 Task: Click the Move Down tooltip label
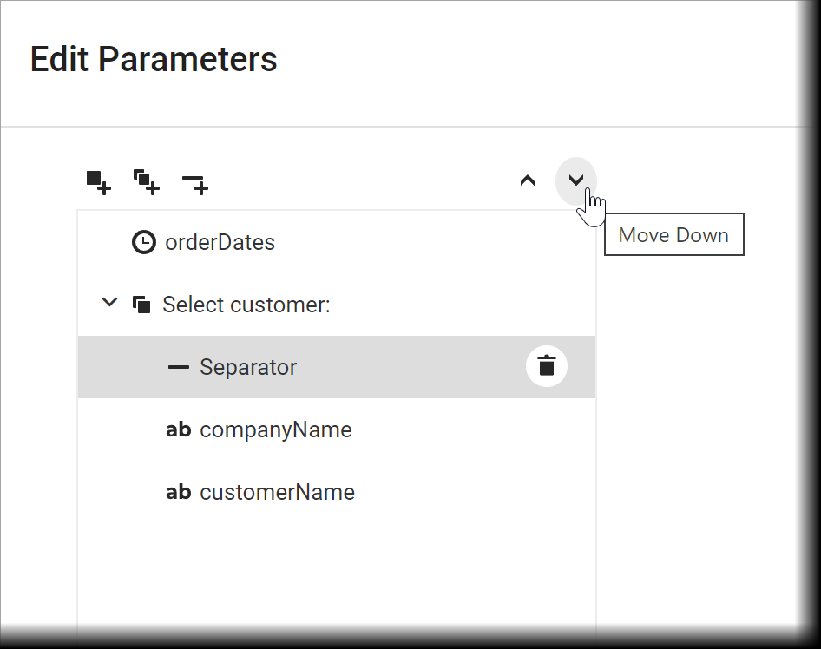click(x=673, y=234)
